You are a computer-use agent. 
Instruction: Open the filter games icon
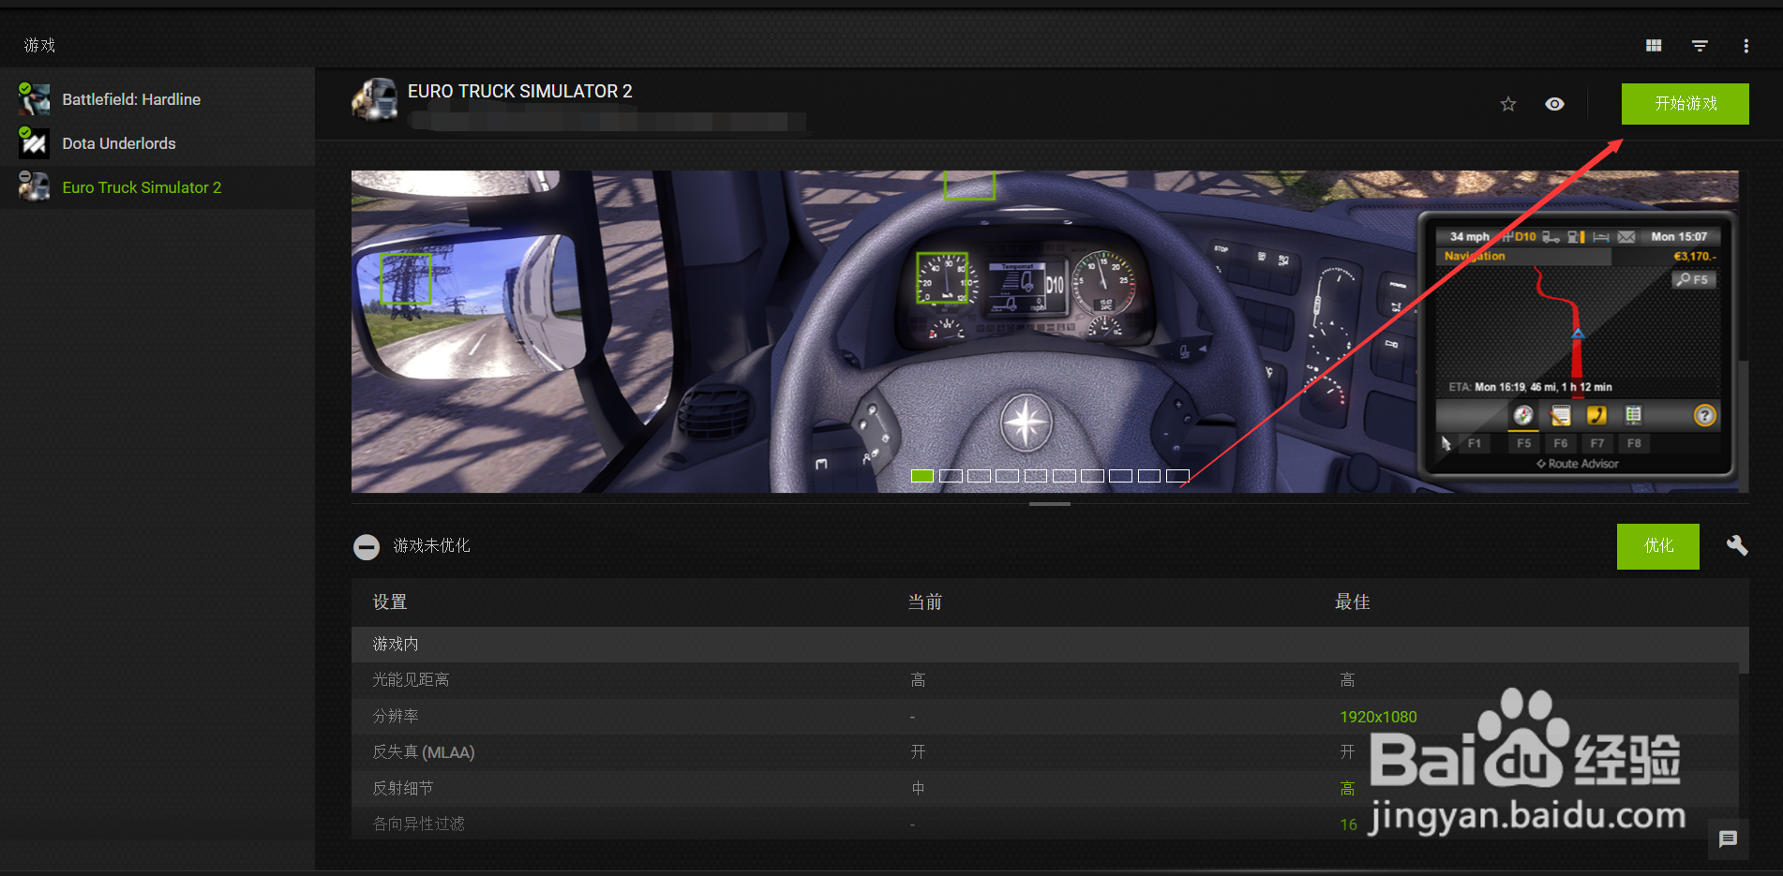point(1700,46)
